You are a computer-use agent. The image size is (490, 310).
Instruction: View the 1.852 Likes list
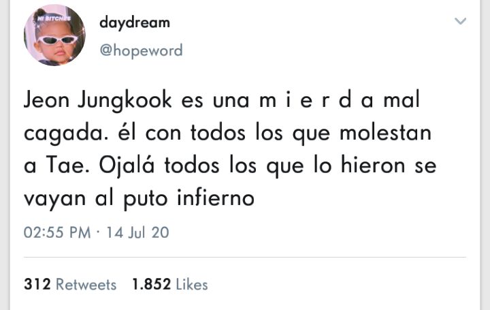click(170, 284)
